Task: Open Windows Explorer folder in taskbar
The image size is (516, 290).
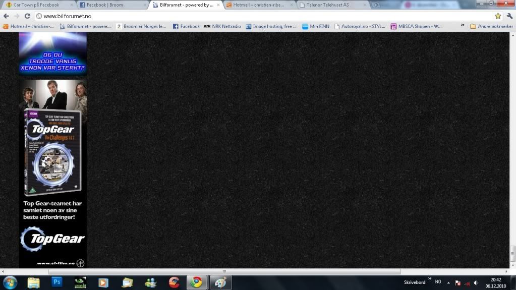Action: click(33, 282)
